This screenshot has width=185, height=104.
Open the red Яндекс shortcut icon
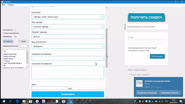coord(44,101)
